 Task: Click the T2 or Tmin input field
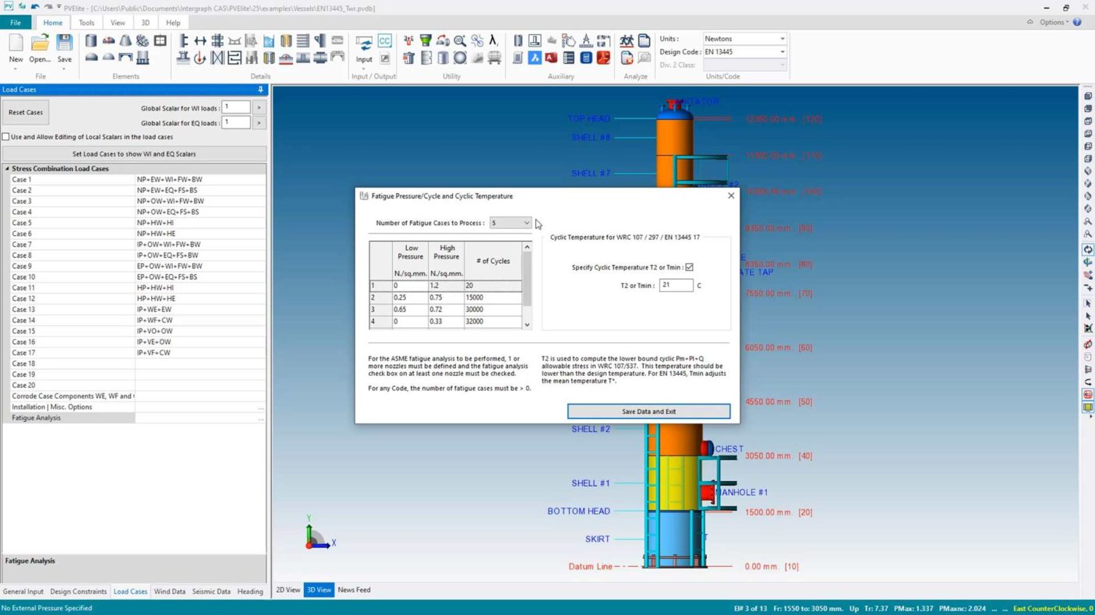(675, 286)
